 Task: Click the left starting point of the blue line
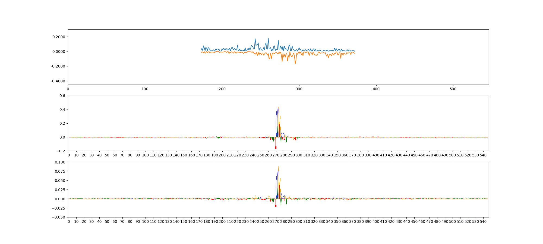tap(201, 49)
